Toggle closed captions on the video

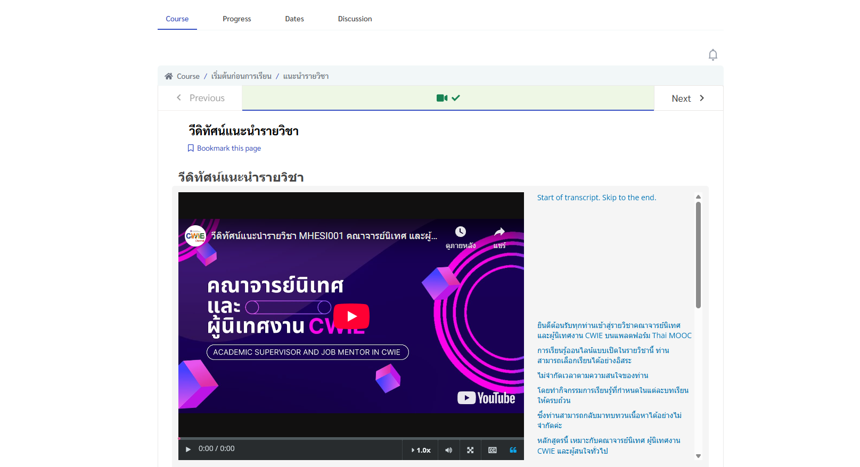(493, 450)
